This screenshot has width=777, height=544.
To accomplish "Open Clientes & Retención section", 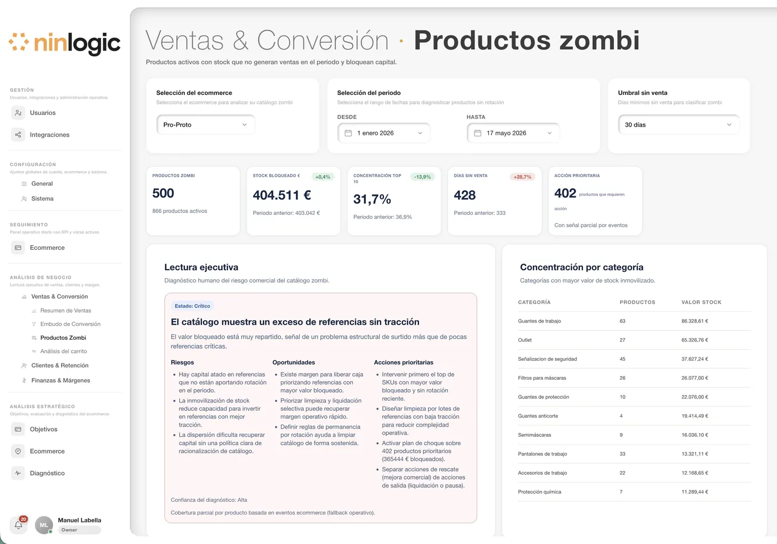I will click(60, 366).
